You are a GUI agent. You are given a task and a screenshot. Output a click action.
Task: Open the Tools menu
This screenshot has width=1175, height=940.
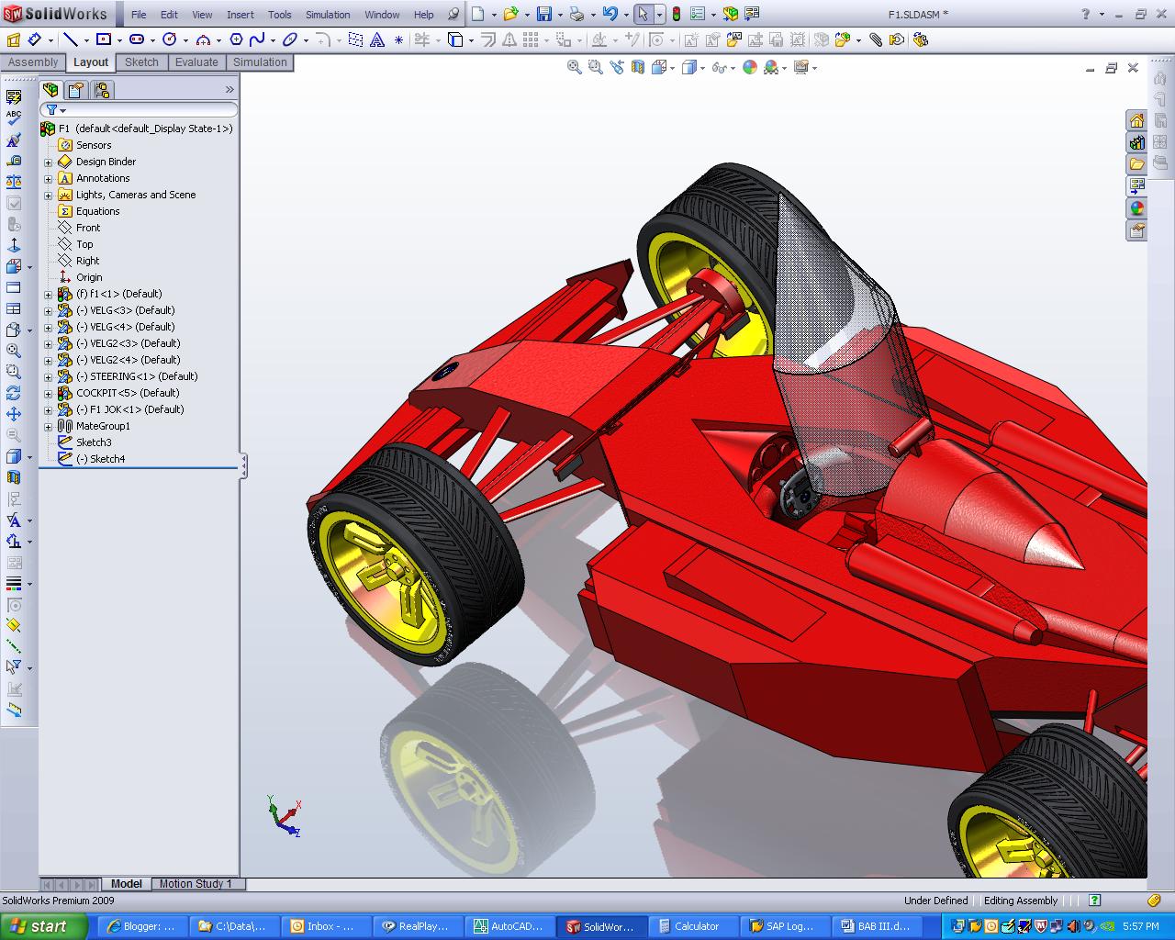[280, 15]
